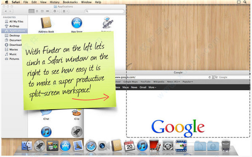Expand the News (43) bookmarks dropdown
Viewport: 252px width, 157px height.
tap(173, 81)
